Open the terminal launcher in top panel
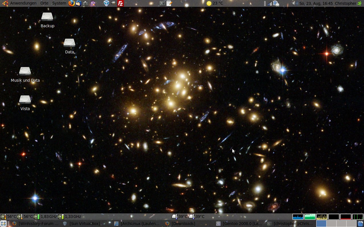364x227 pixels. [x=162, y=3]
